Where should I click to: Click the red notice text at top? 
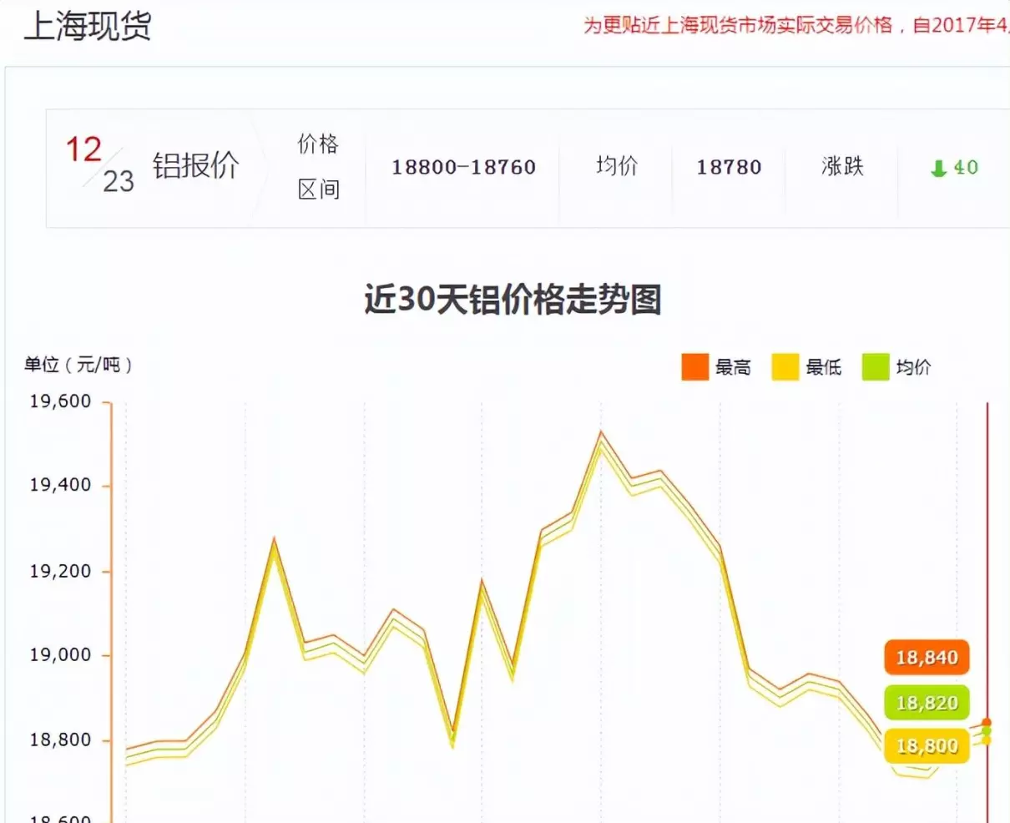(796, 25)
